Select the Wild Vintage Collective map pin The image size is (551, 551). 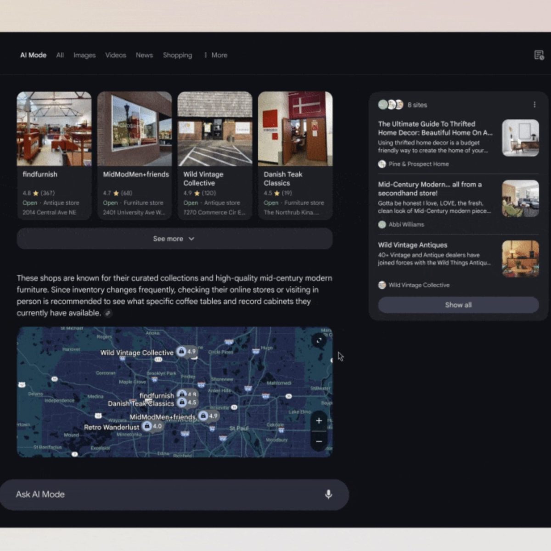(x=187, y=352)
